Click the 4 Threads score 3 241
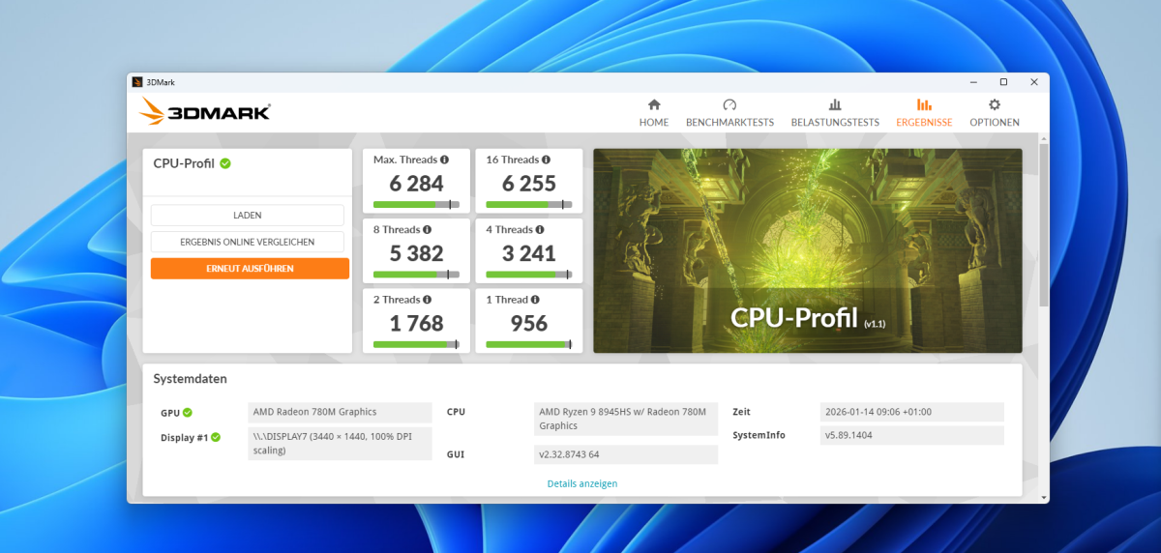The width and height of the screenshot is (1161, 553). [x=529, y=253]
